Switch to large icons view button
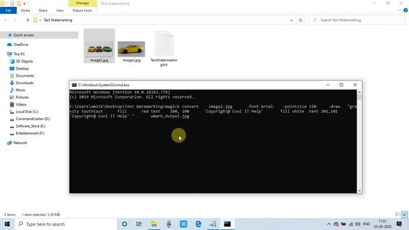The width and height of the screenshot is (409, 230). click(405, 215)
